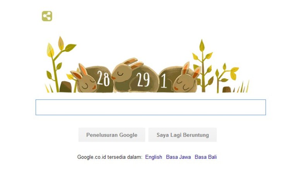Focus the Google search input box
The width and height of the screenshot is (298, 182).
pyautogui.click(x=151, y=107)
